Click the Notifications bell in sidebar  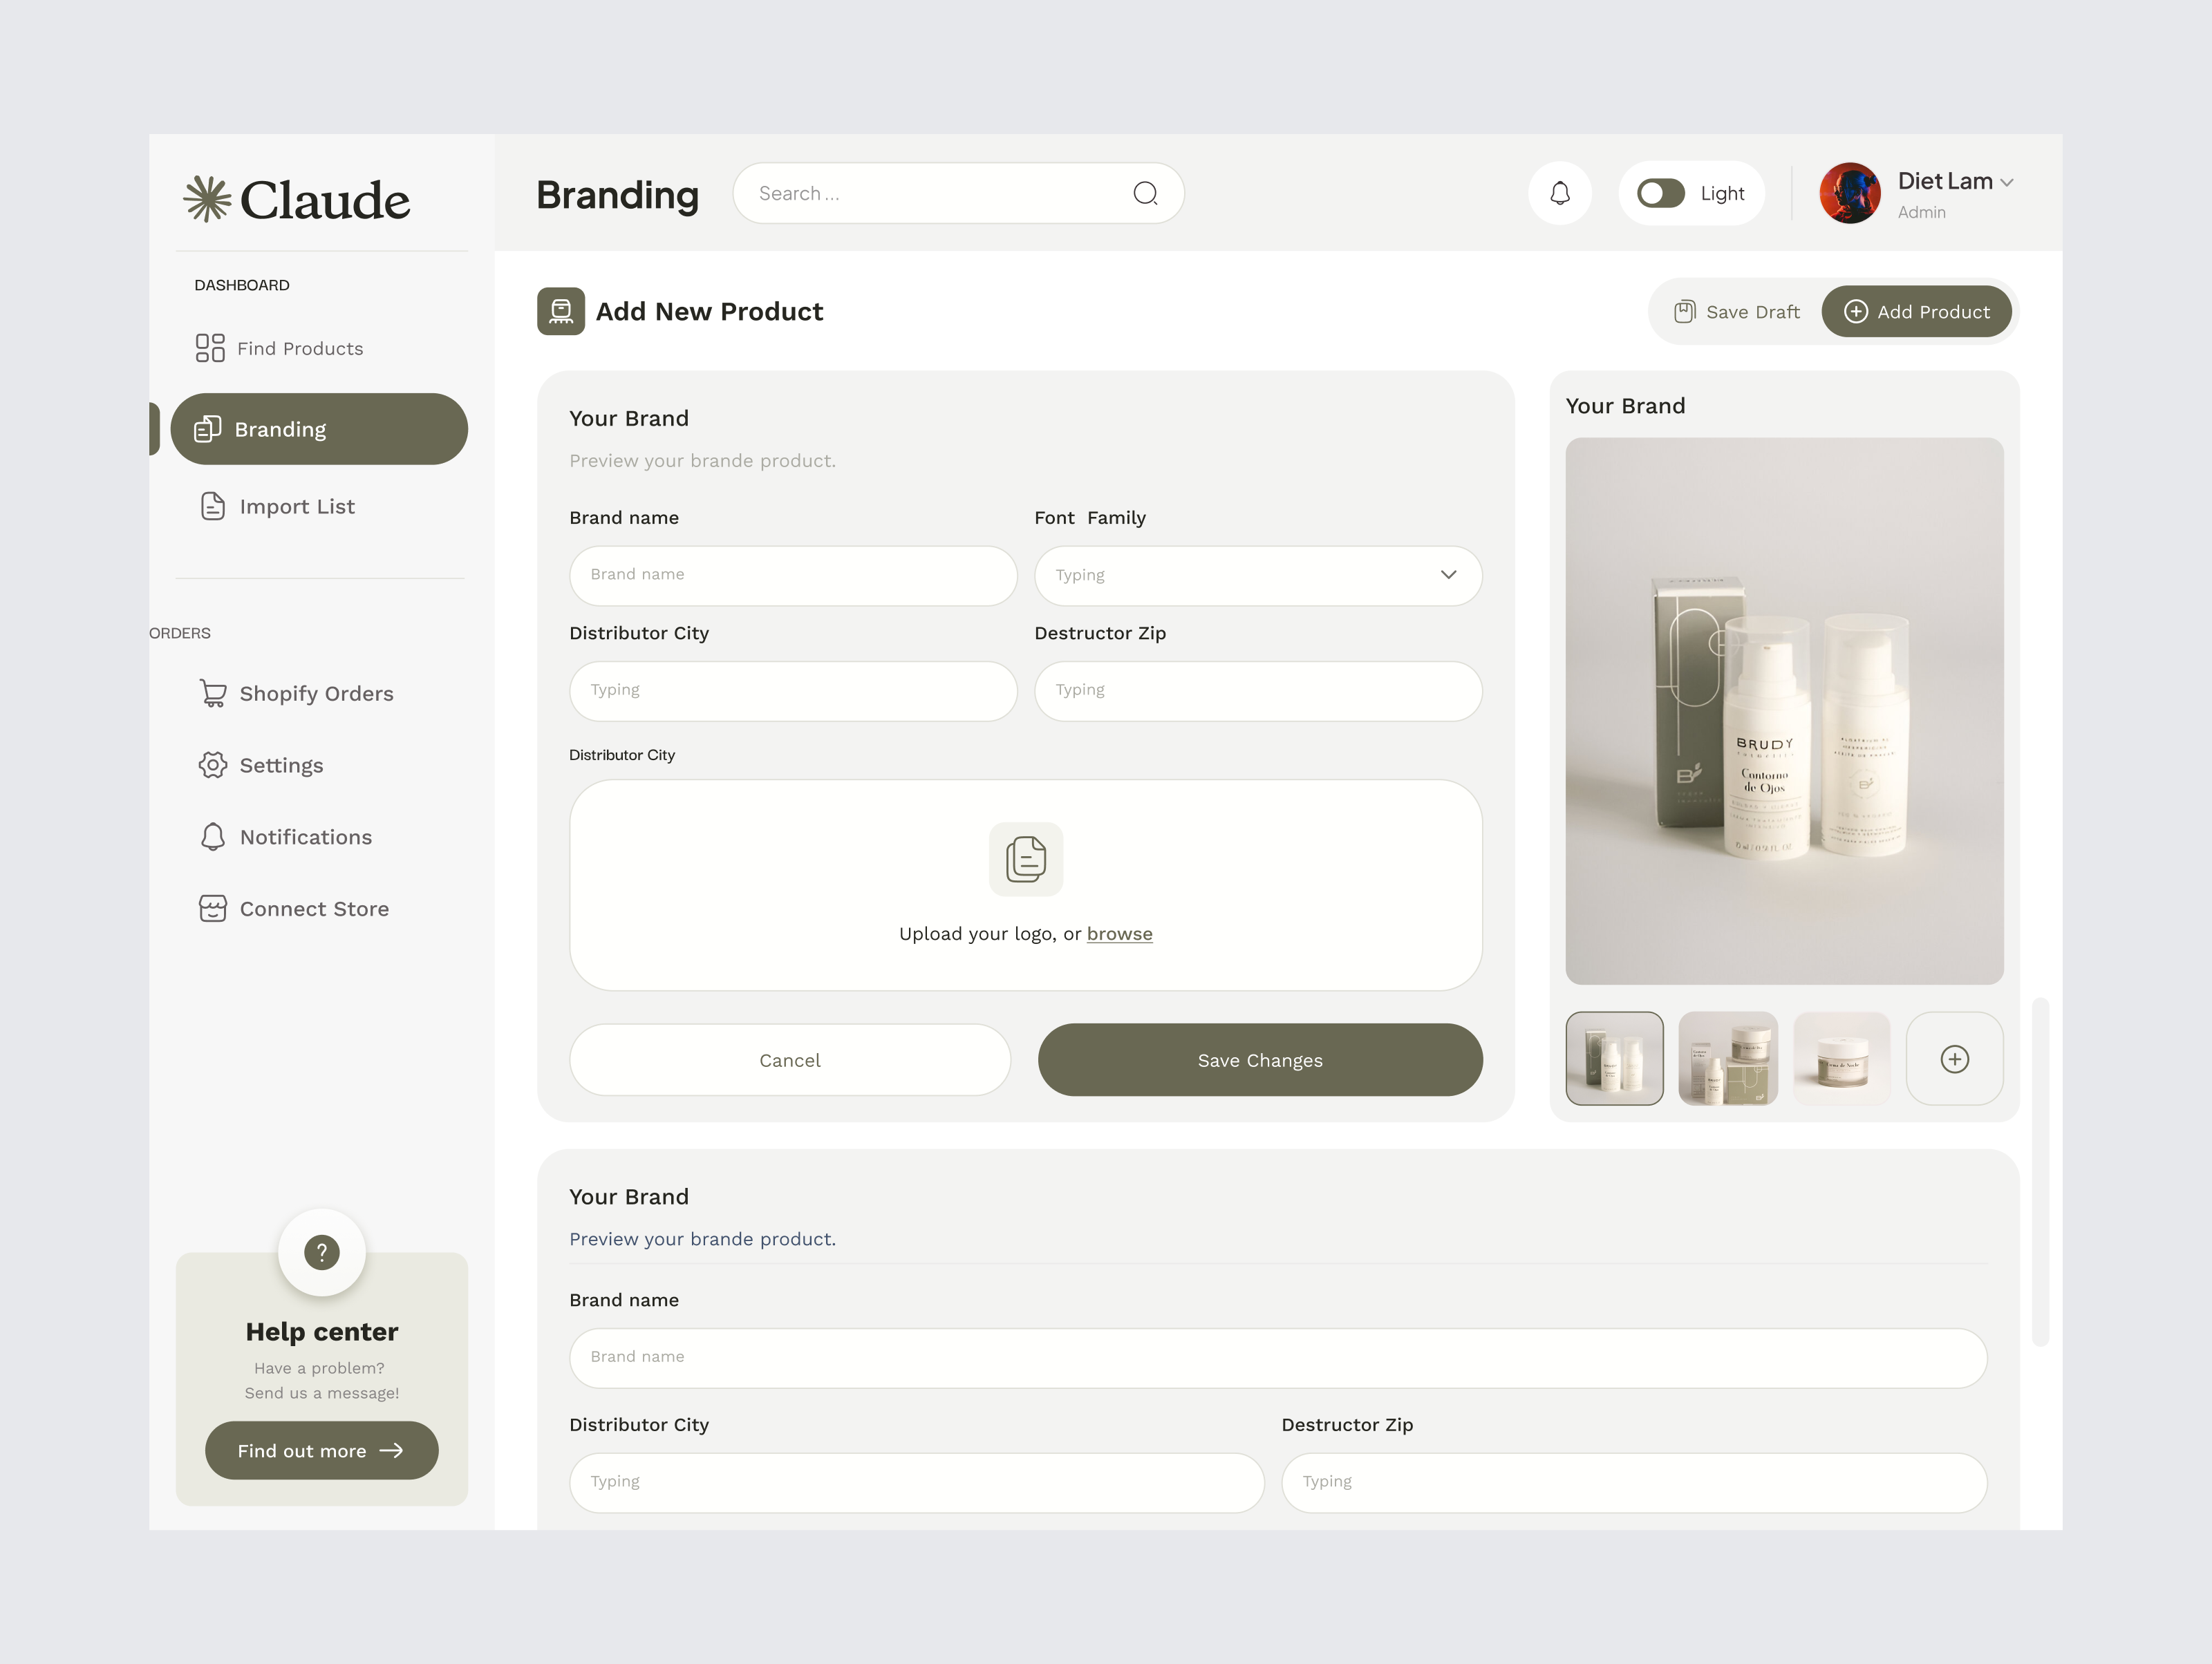[212, 837]
